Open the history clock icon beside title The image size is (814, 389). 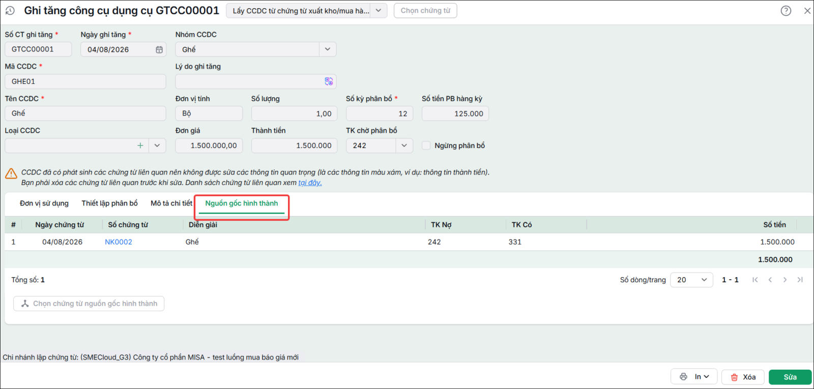coord(10,10)
